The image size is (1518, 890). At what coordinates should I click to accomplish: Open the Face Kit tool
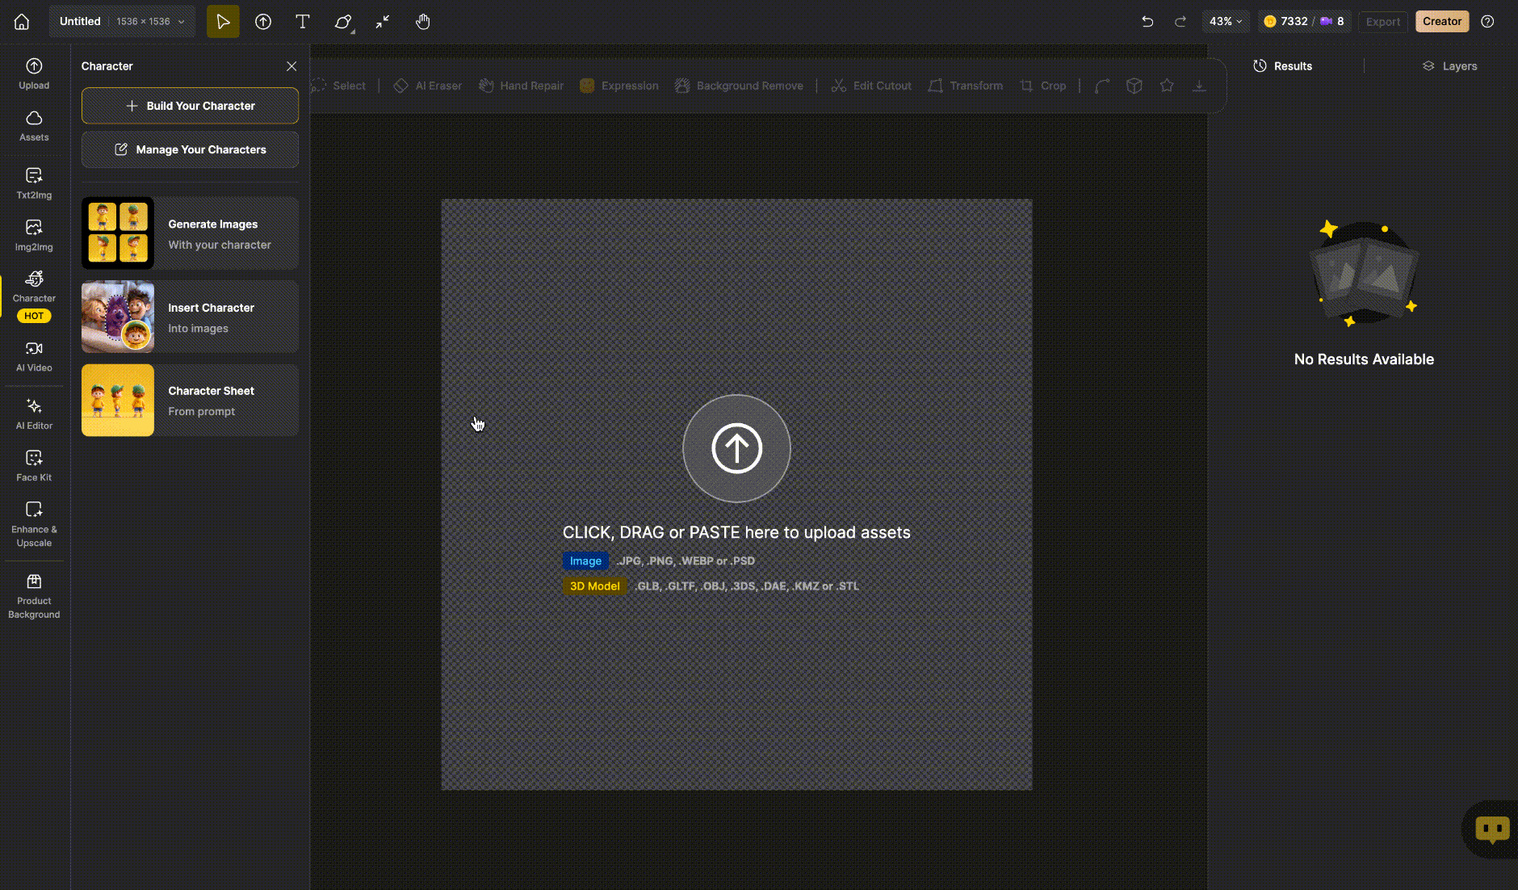[x=34, y=465]
